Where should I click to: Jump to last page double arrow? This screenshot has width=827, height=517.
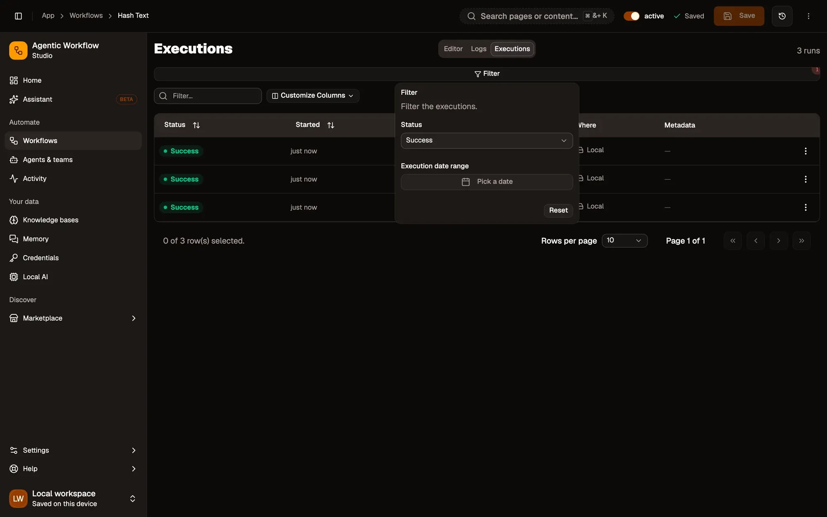pyautogui.click(x=801, y=241)
